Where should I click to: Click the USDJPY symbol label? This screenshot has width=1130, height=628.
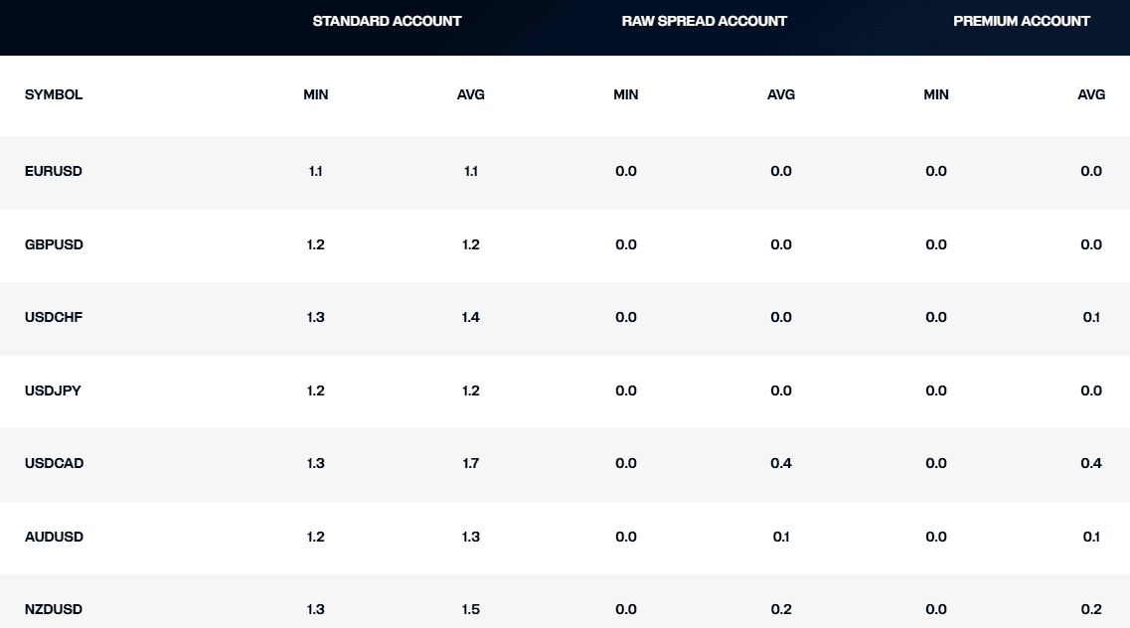click(53, 392)
